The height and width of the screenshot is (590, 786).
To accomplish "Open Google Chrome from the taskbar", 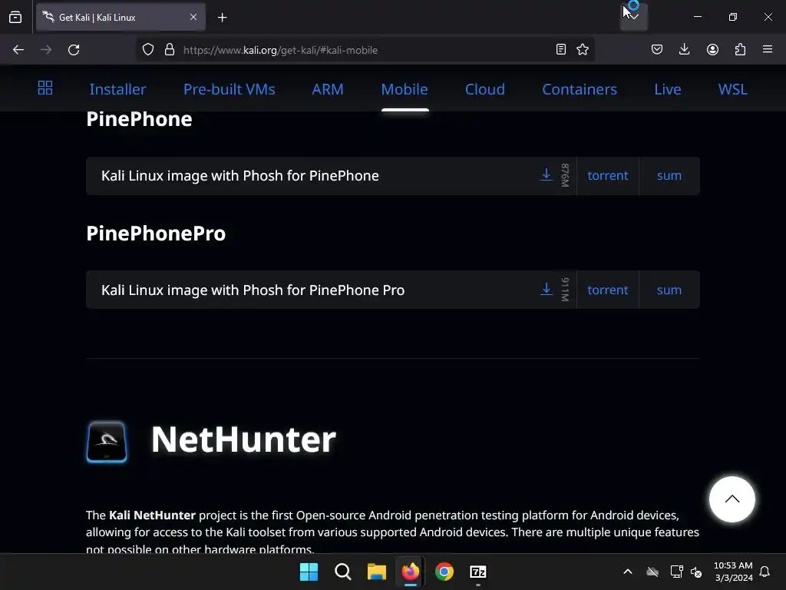I will [x=444, y=572].
